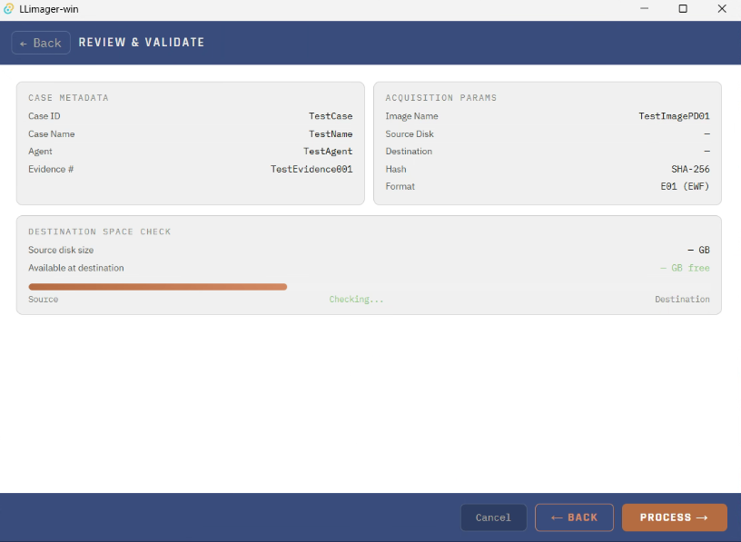741x542 pixels.
Task: Close the LLimager-win window
Action: (x=722, y=9)
